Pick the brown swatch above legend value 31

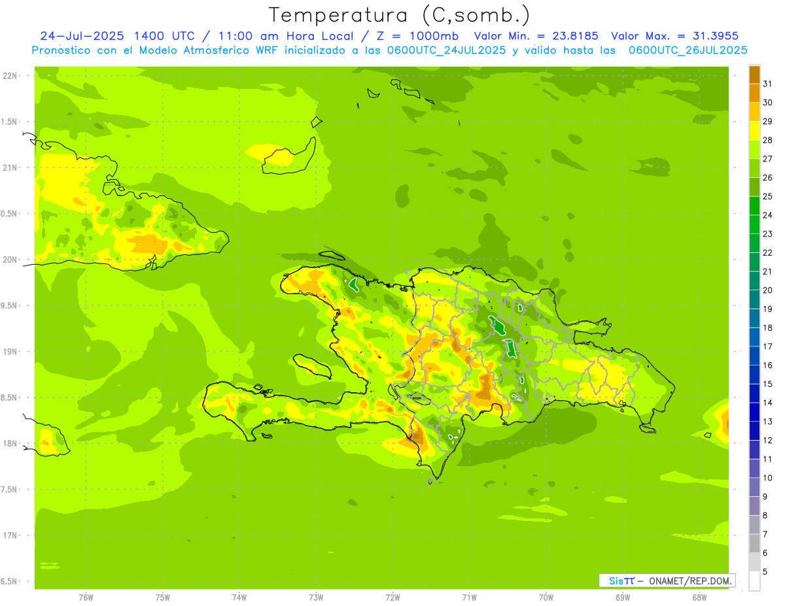point(755,75)
